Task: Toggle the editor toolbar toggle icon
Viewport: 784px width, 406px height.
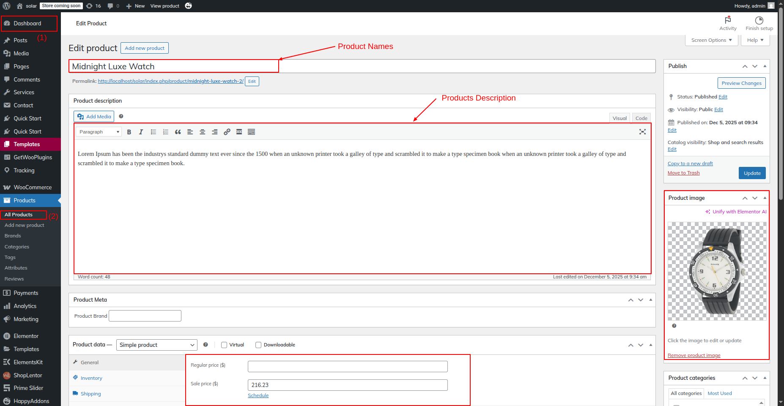Action: click(251, 132)
